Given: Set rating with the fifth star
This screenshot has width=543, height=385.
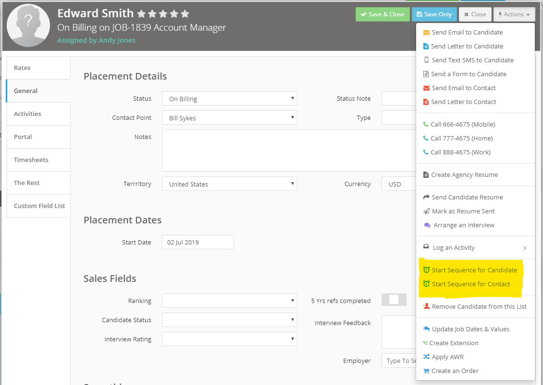Looking at the screenshot, I should (185, 14).
